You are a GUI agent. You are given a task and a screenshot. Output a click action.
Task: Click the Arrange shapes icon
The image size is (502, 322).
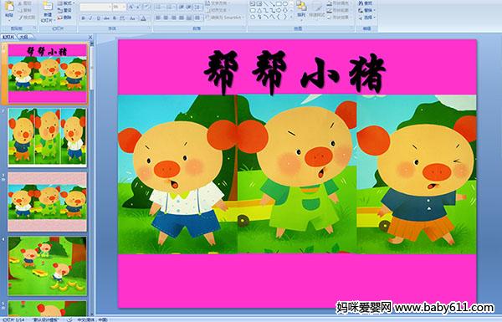coord(301,9)
